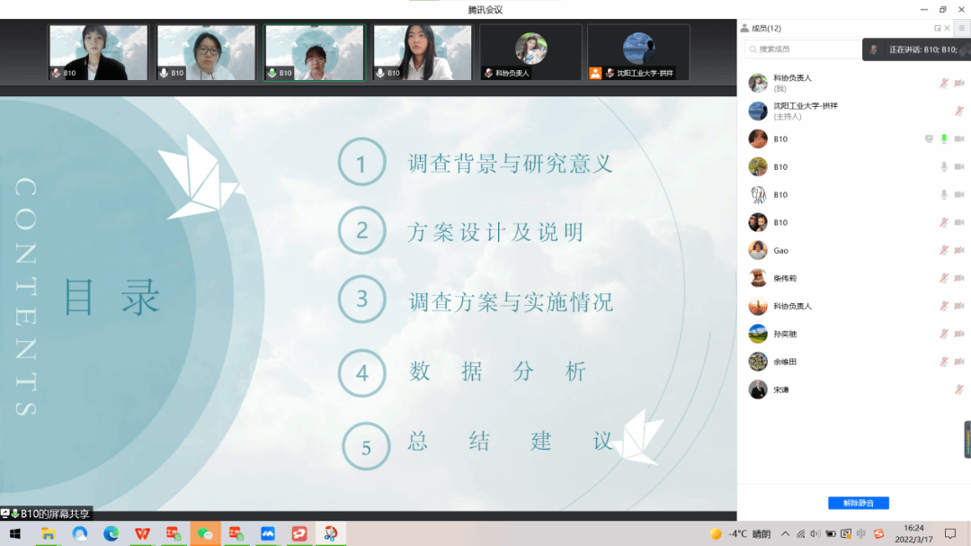971x546 pixels.
Task: Select member Gao in the list
Action: click(854, 250)
